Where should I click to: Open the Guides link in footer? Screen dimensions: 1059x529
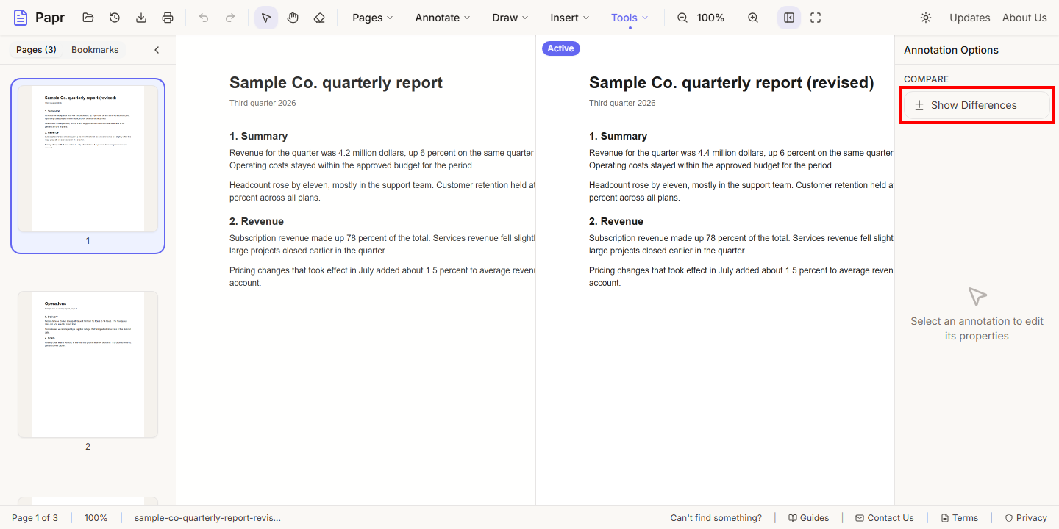coord(808,518)
